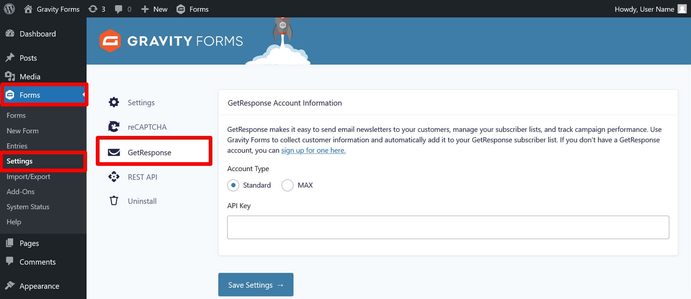Open the updates icon showing 3
Screen dimensions: 691x299
point(93,9)
